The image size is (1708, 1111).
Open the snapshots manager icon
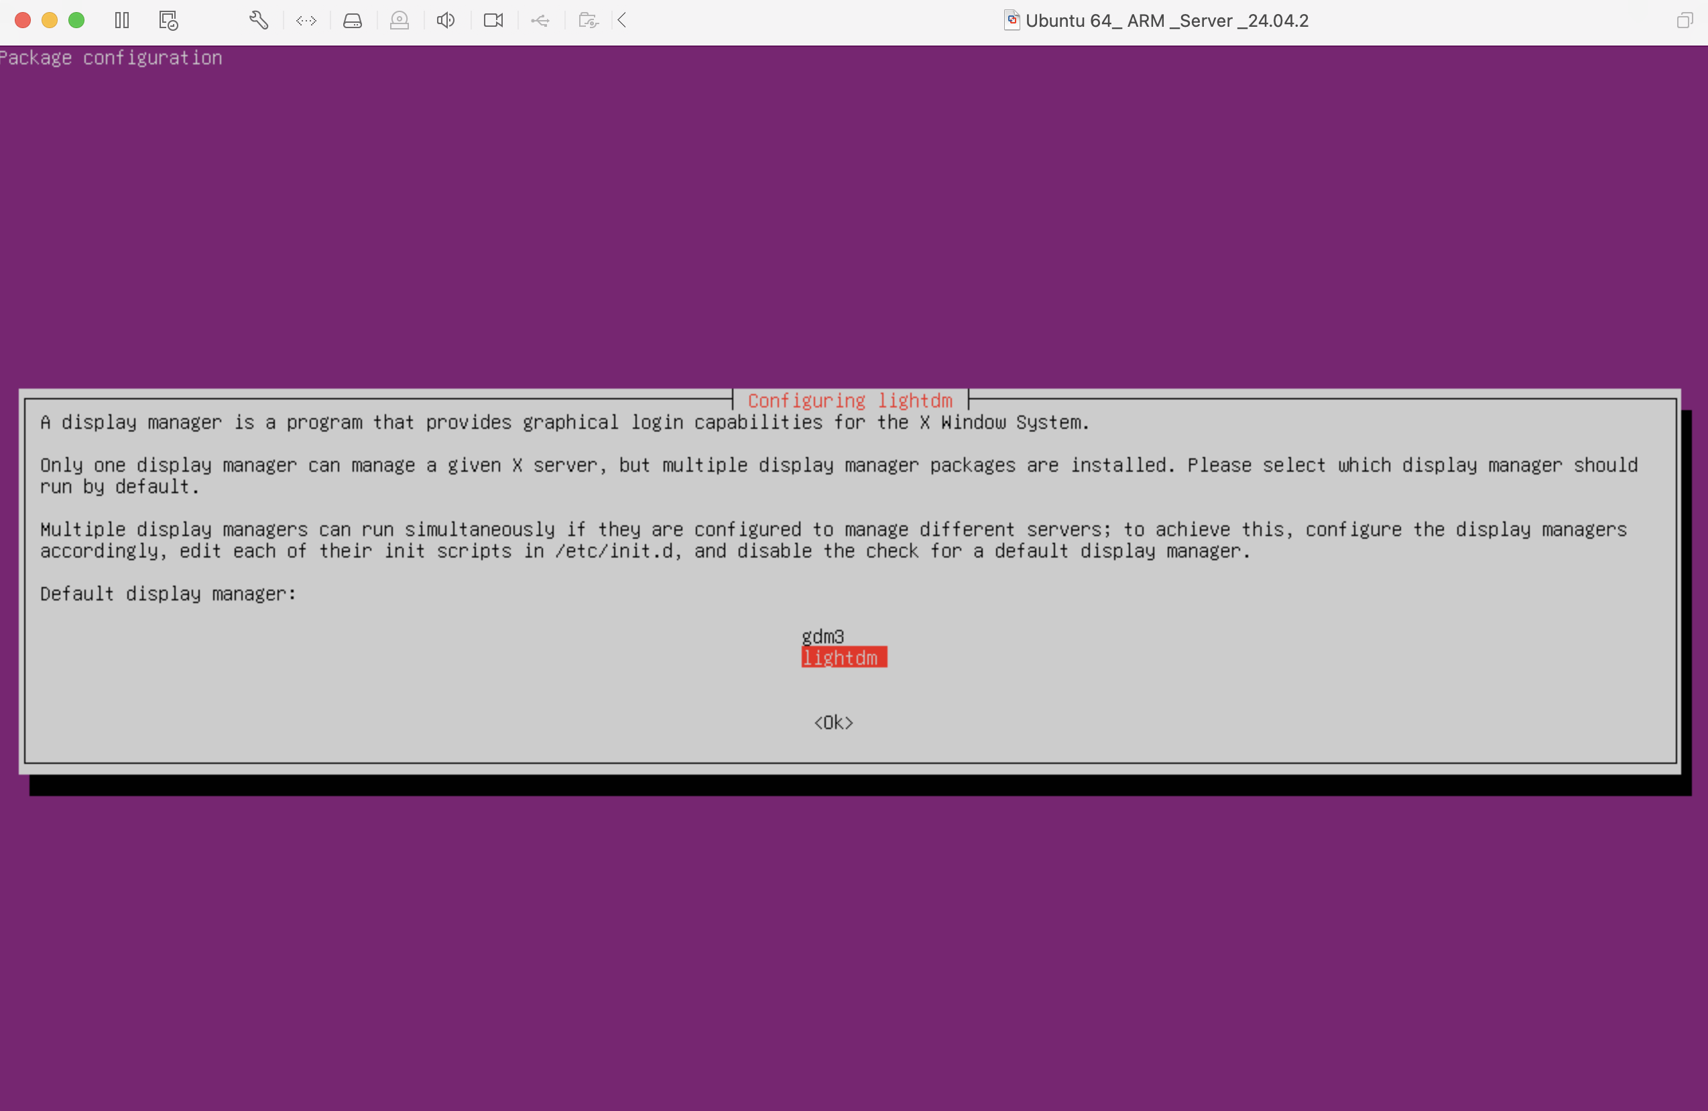pyautogui.click(x=168, y=20)
